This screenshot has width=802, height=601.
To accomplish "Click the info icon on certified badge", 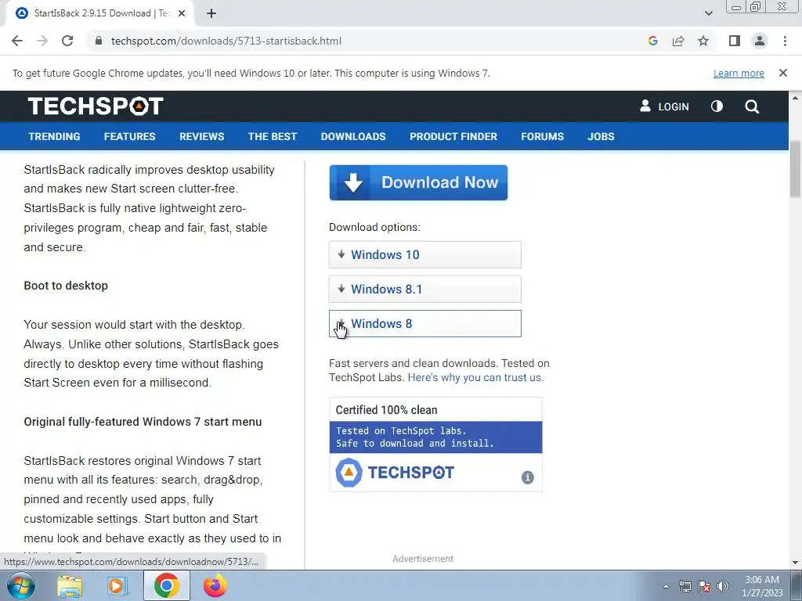I will 527,477.
